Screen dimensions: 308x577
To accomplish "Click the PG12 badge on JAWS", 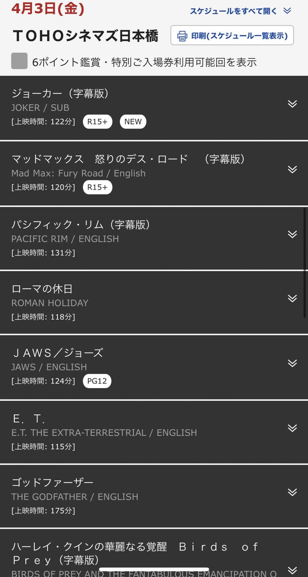I will click(x=97, y=381).
